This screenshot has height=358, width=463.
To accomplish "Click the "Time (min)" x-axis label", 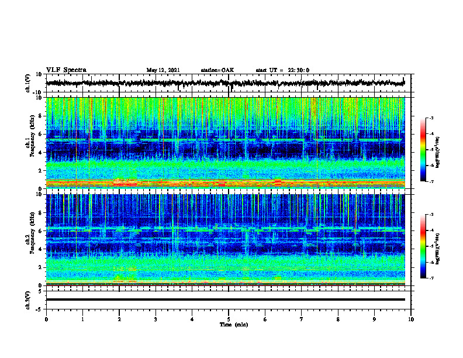I will 234,325.
